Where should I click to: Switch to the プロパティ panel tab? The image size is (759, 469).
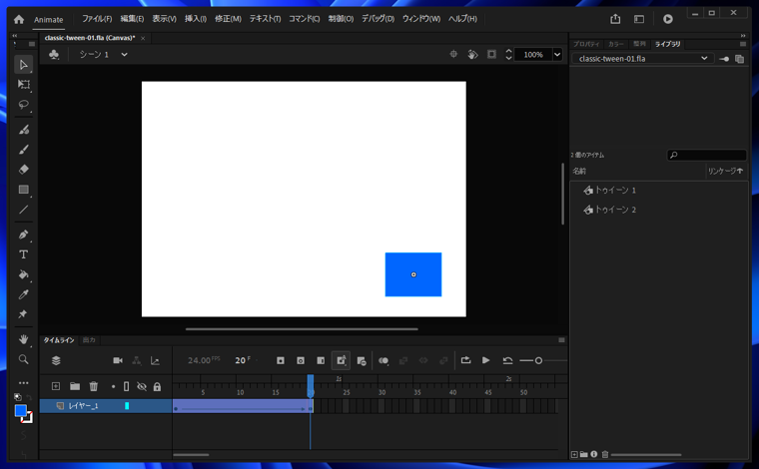pos(586,44)
